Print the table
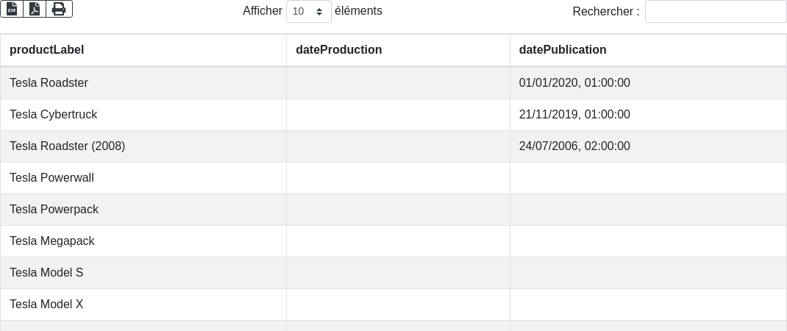 (59, 9)
